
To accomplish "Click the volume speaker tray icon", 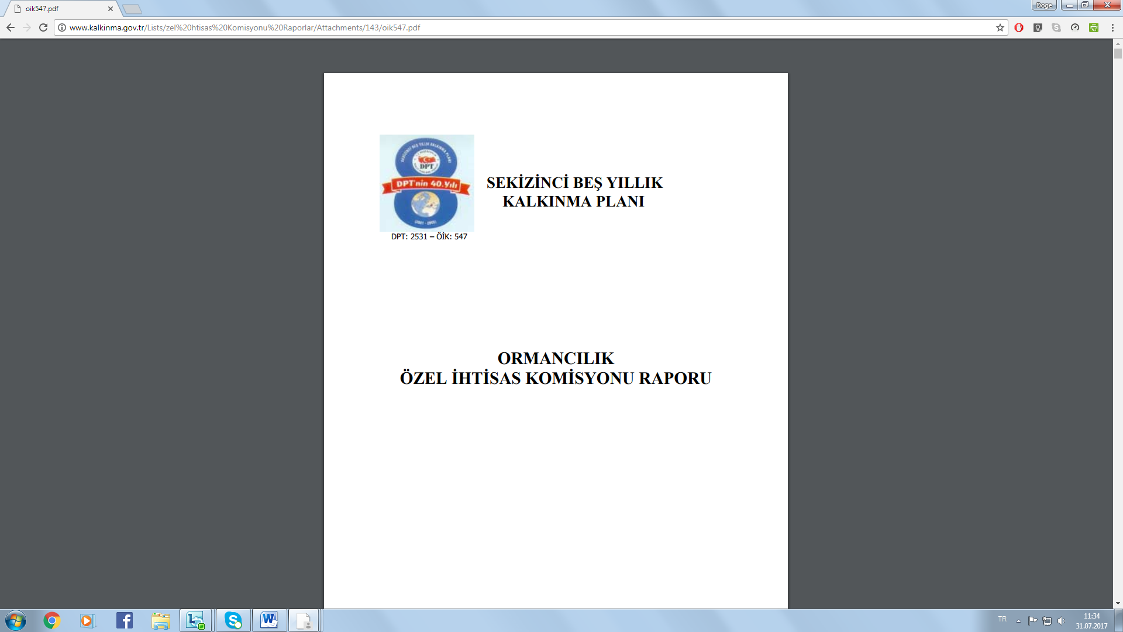I will pos(1062,621).
